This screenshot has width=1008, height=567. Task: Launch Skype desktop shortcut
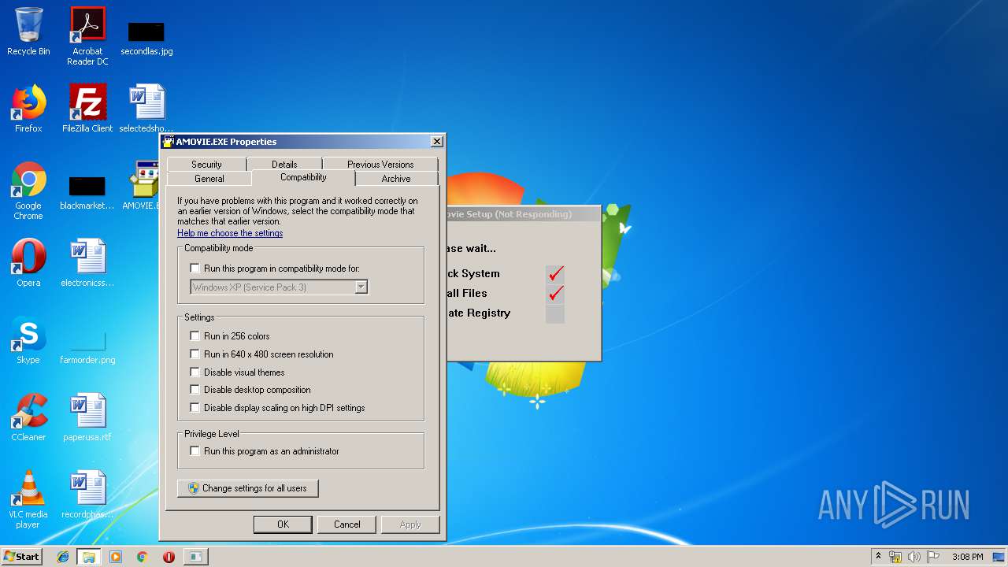[28, 340]
